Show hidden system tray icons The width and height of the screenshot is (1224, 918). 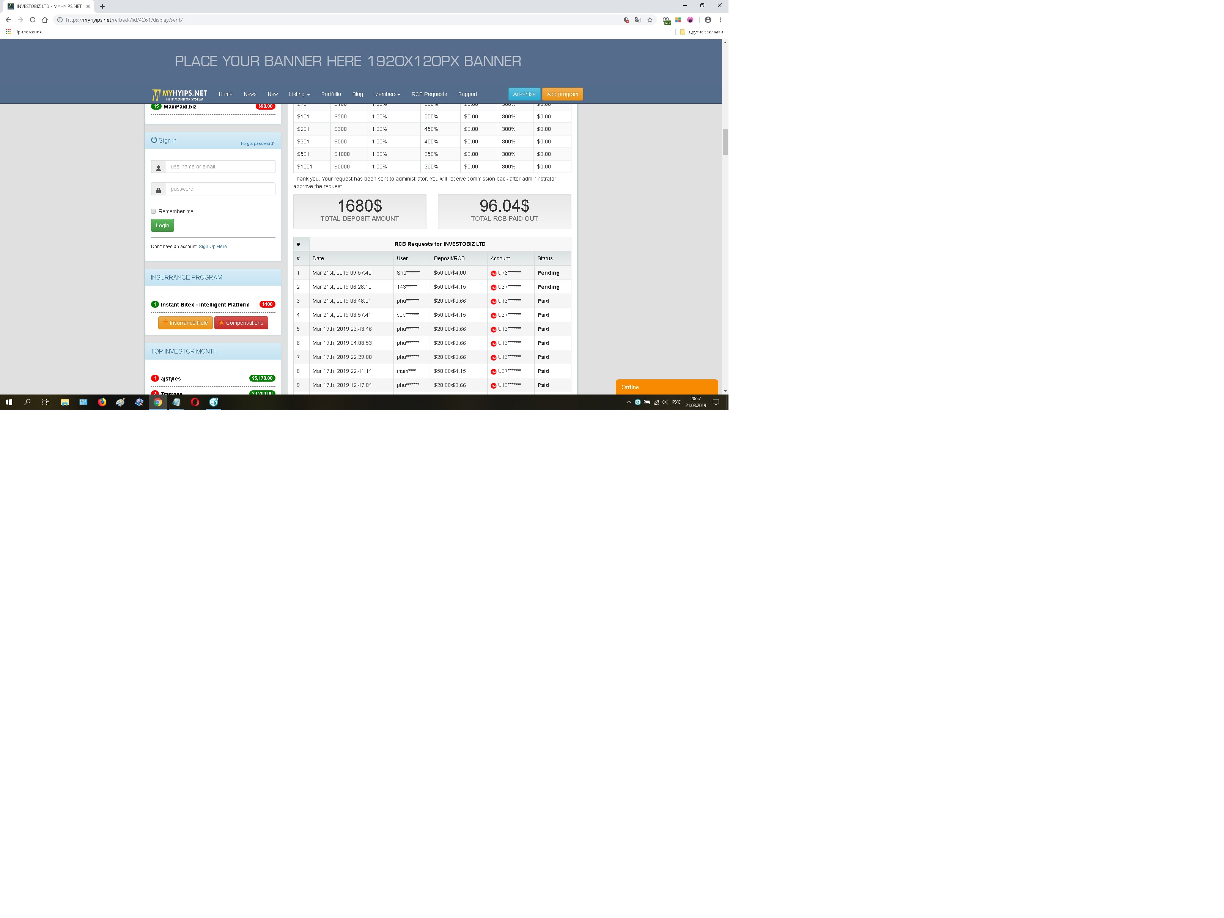coord(628,402)
